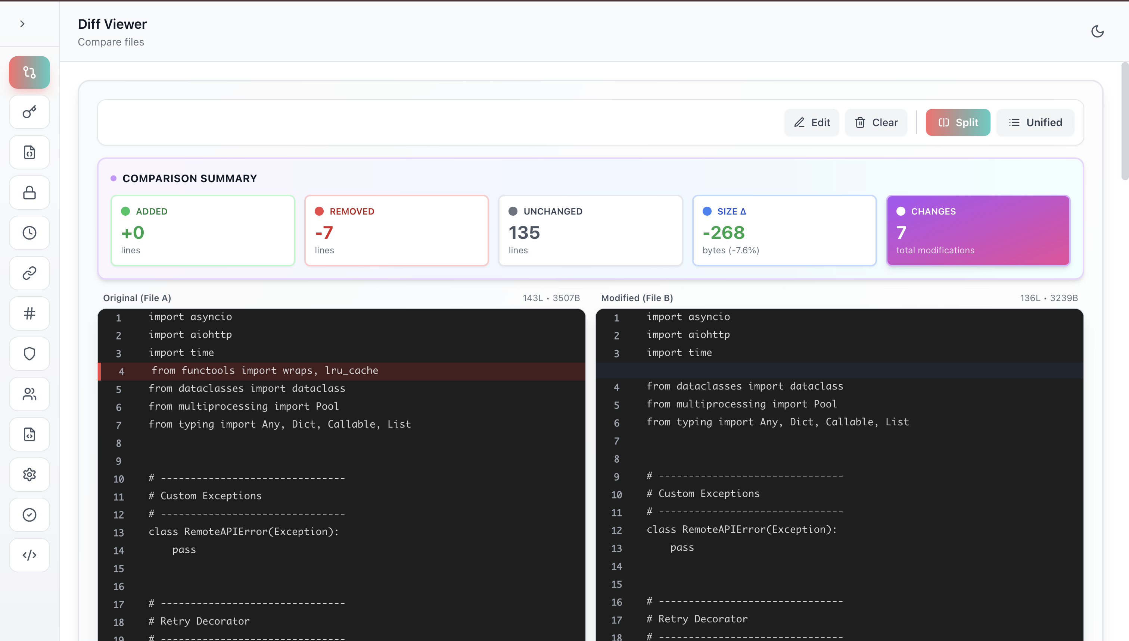Image resolution: width=1129 pixels, height=641 pixels.
Task: Select the Modified (File B) pane header
Action: (637, 298)
